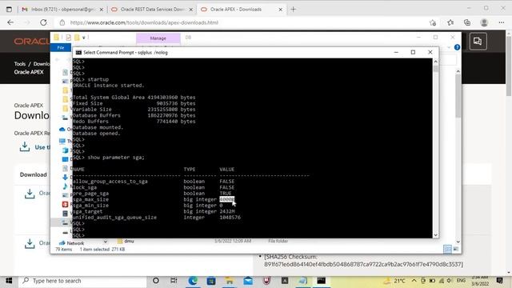Click the first Oracle download icon under Download
This screenshot has height=288, width=512.
point(30,194)
